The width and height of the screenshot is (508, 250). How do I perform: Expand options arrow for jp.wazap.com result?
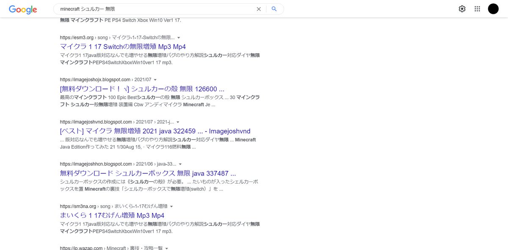(x=167, y=248)
